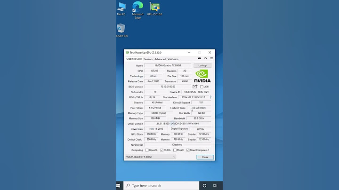Click the Bandwidth value 25.3 GB/s
Viewport: 339px width, 190px height.
pyautogui.click(x=199, y=119)
